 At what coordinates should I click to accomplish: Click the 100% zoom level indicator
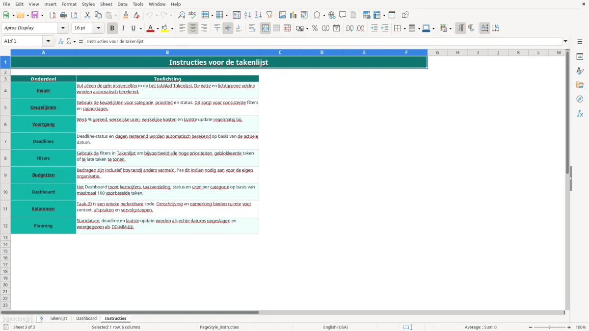pos(581,327)
